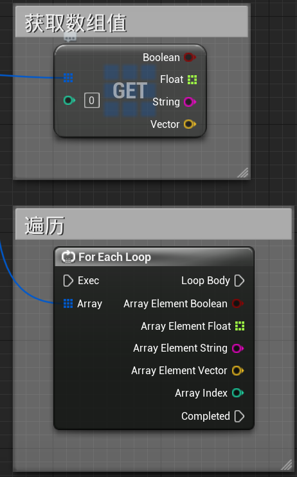Click the 获取数组值 comment box header

132,22
